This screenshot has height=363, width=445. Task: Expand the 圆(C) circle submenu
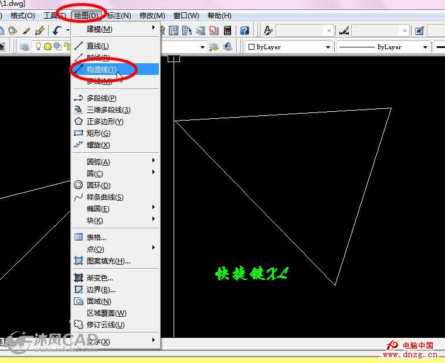[116, 173]
